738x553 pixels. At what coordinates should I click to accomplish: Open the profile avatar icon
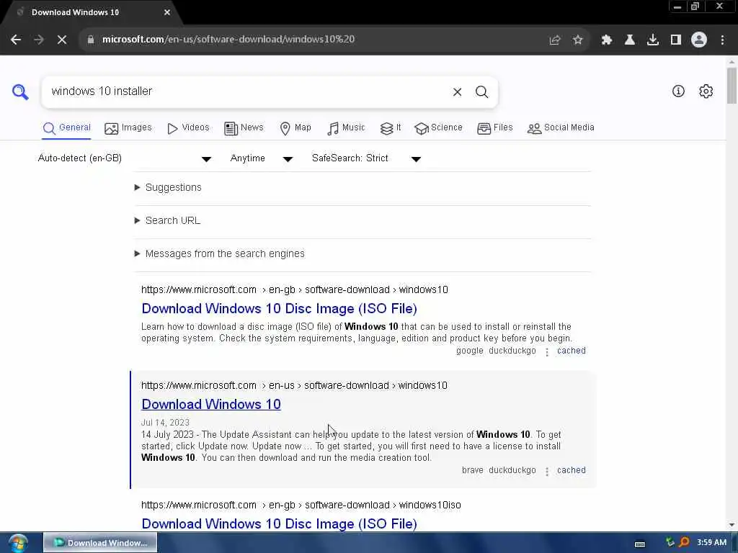pos(699,40)
